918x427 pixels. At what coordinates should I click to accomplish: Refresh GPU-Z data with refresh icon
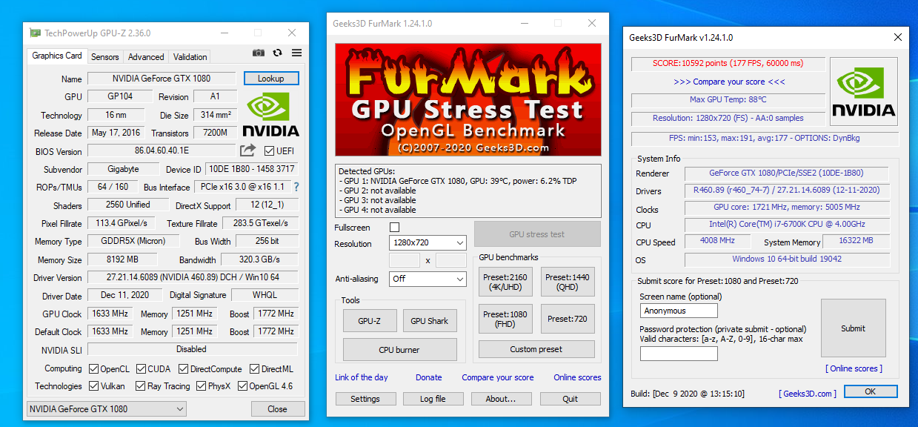tap(278, 53)
